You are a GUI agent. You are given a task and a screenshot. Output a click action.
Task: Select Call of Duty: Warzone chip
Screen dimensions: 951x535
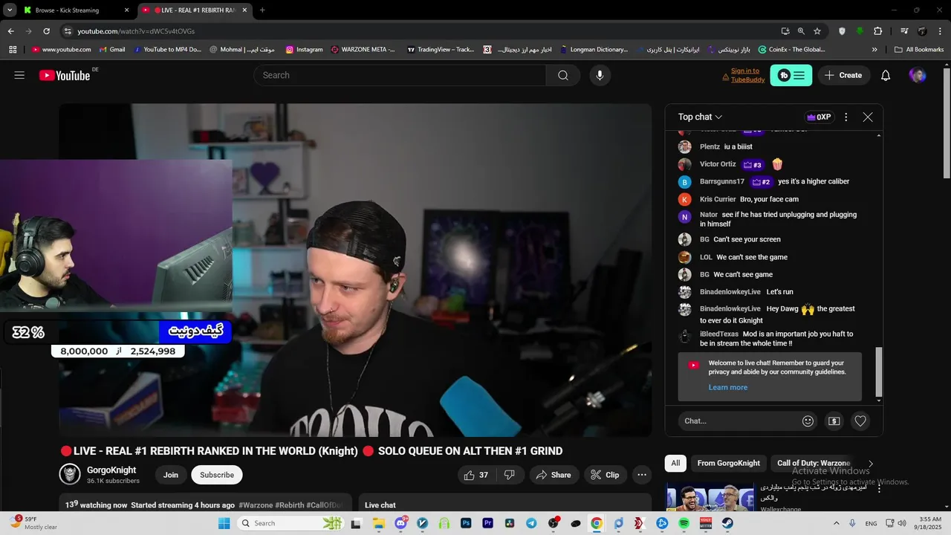point(814,463)
